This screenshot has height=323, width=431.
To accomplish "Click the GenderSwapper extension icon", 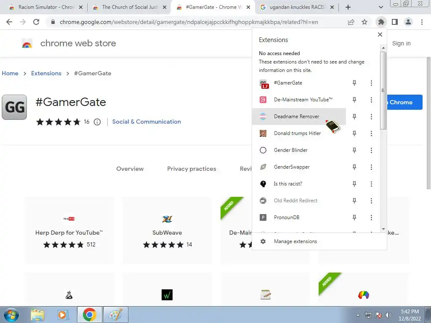I will click(263, 167).
